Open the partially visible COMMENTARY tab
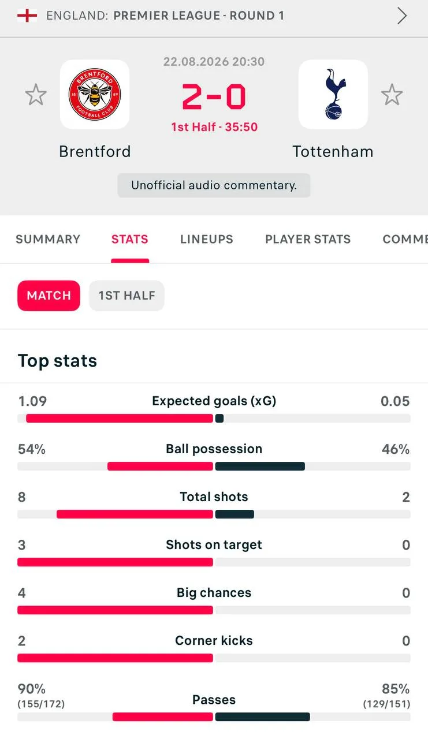 point(405,239)
